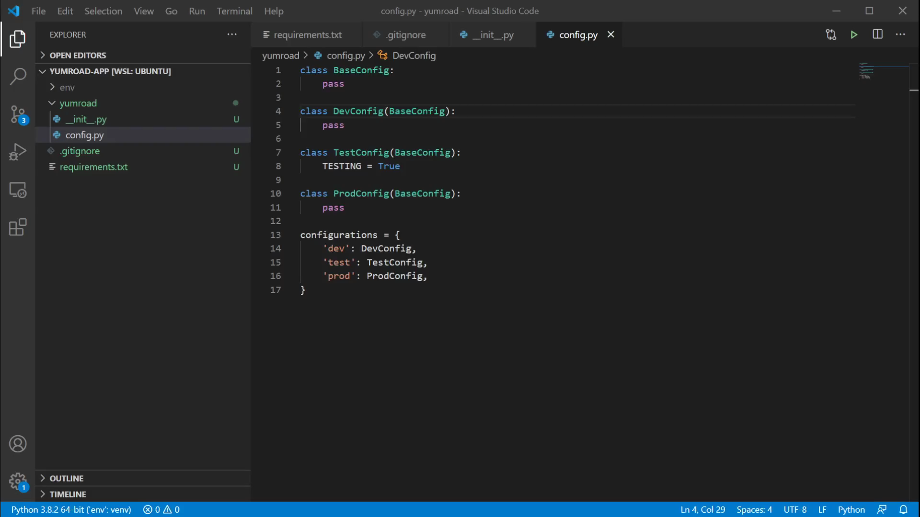Screen dimensions: 920x517
Task: Change indentation via Spaces: 4
Action: [x=754, y=509]
